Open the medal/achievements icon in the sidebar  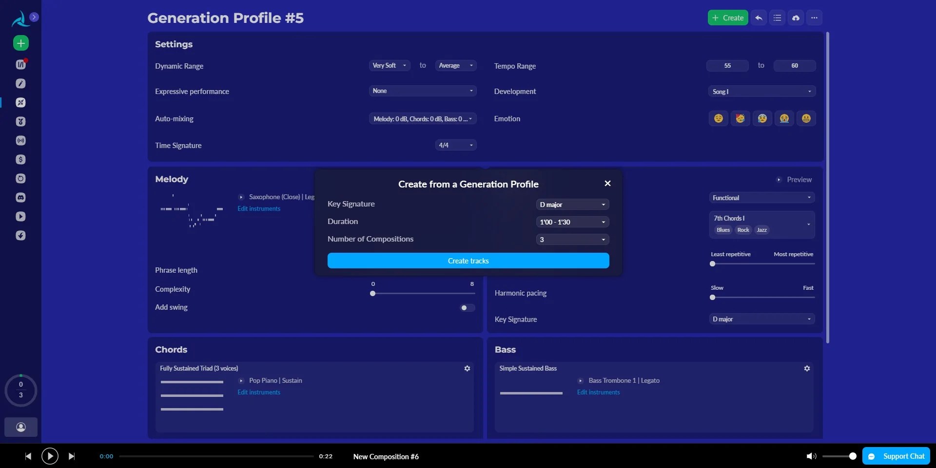pos(20,122)
